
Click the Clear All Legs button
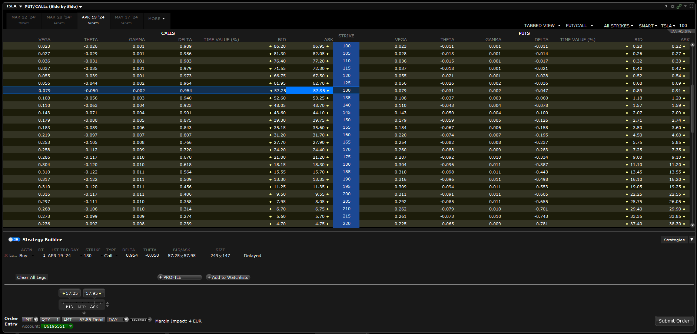pyautogui.click(x=32, y=277)
